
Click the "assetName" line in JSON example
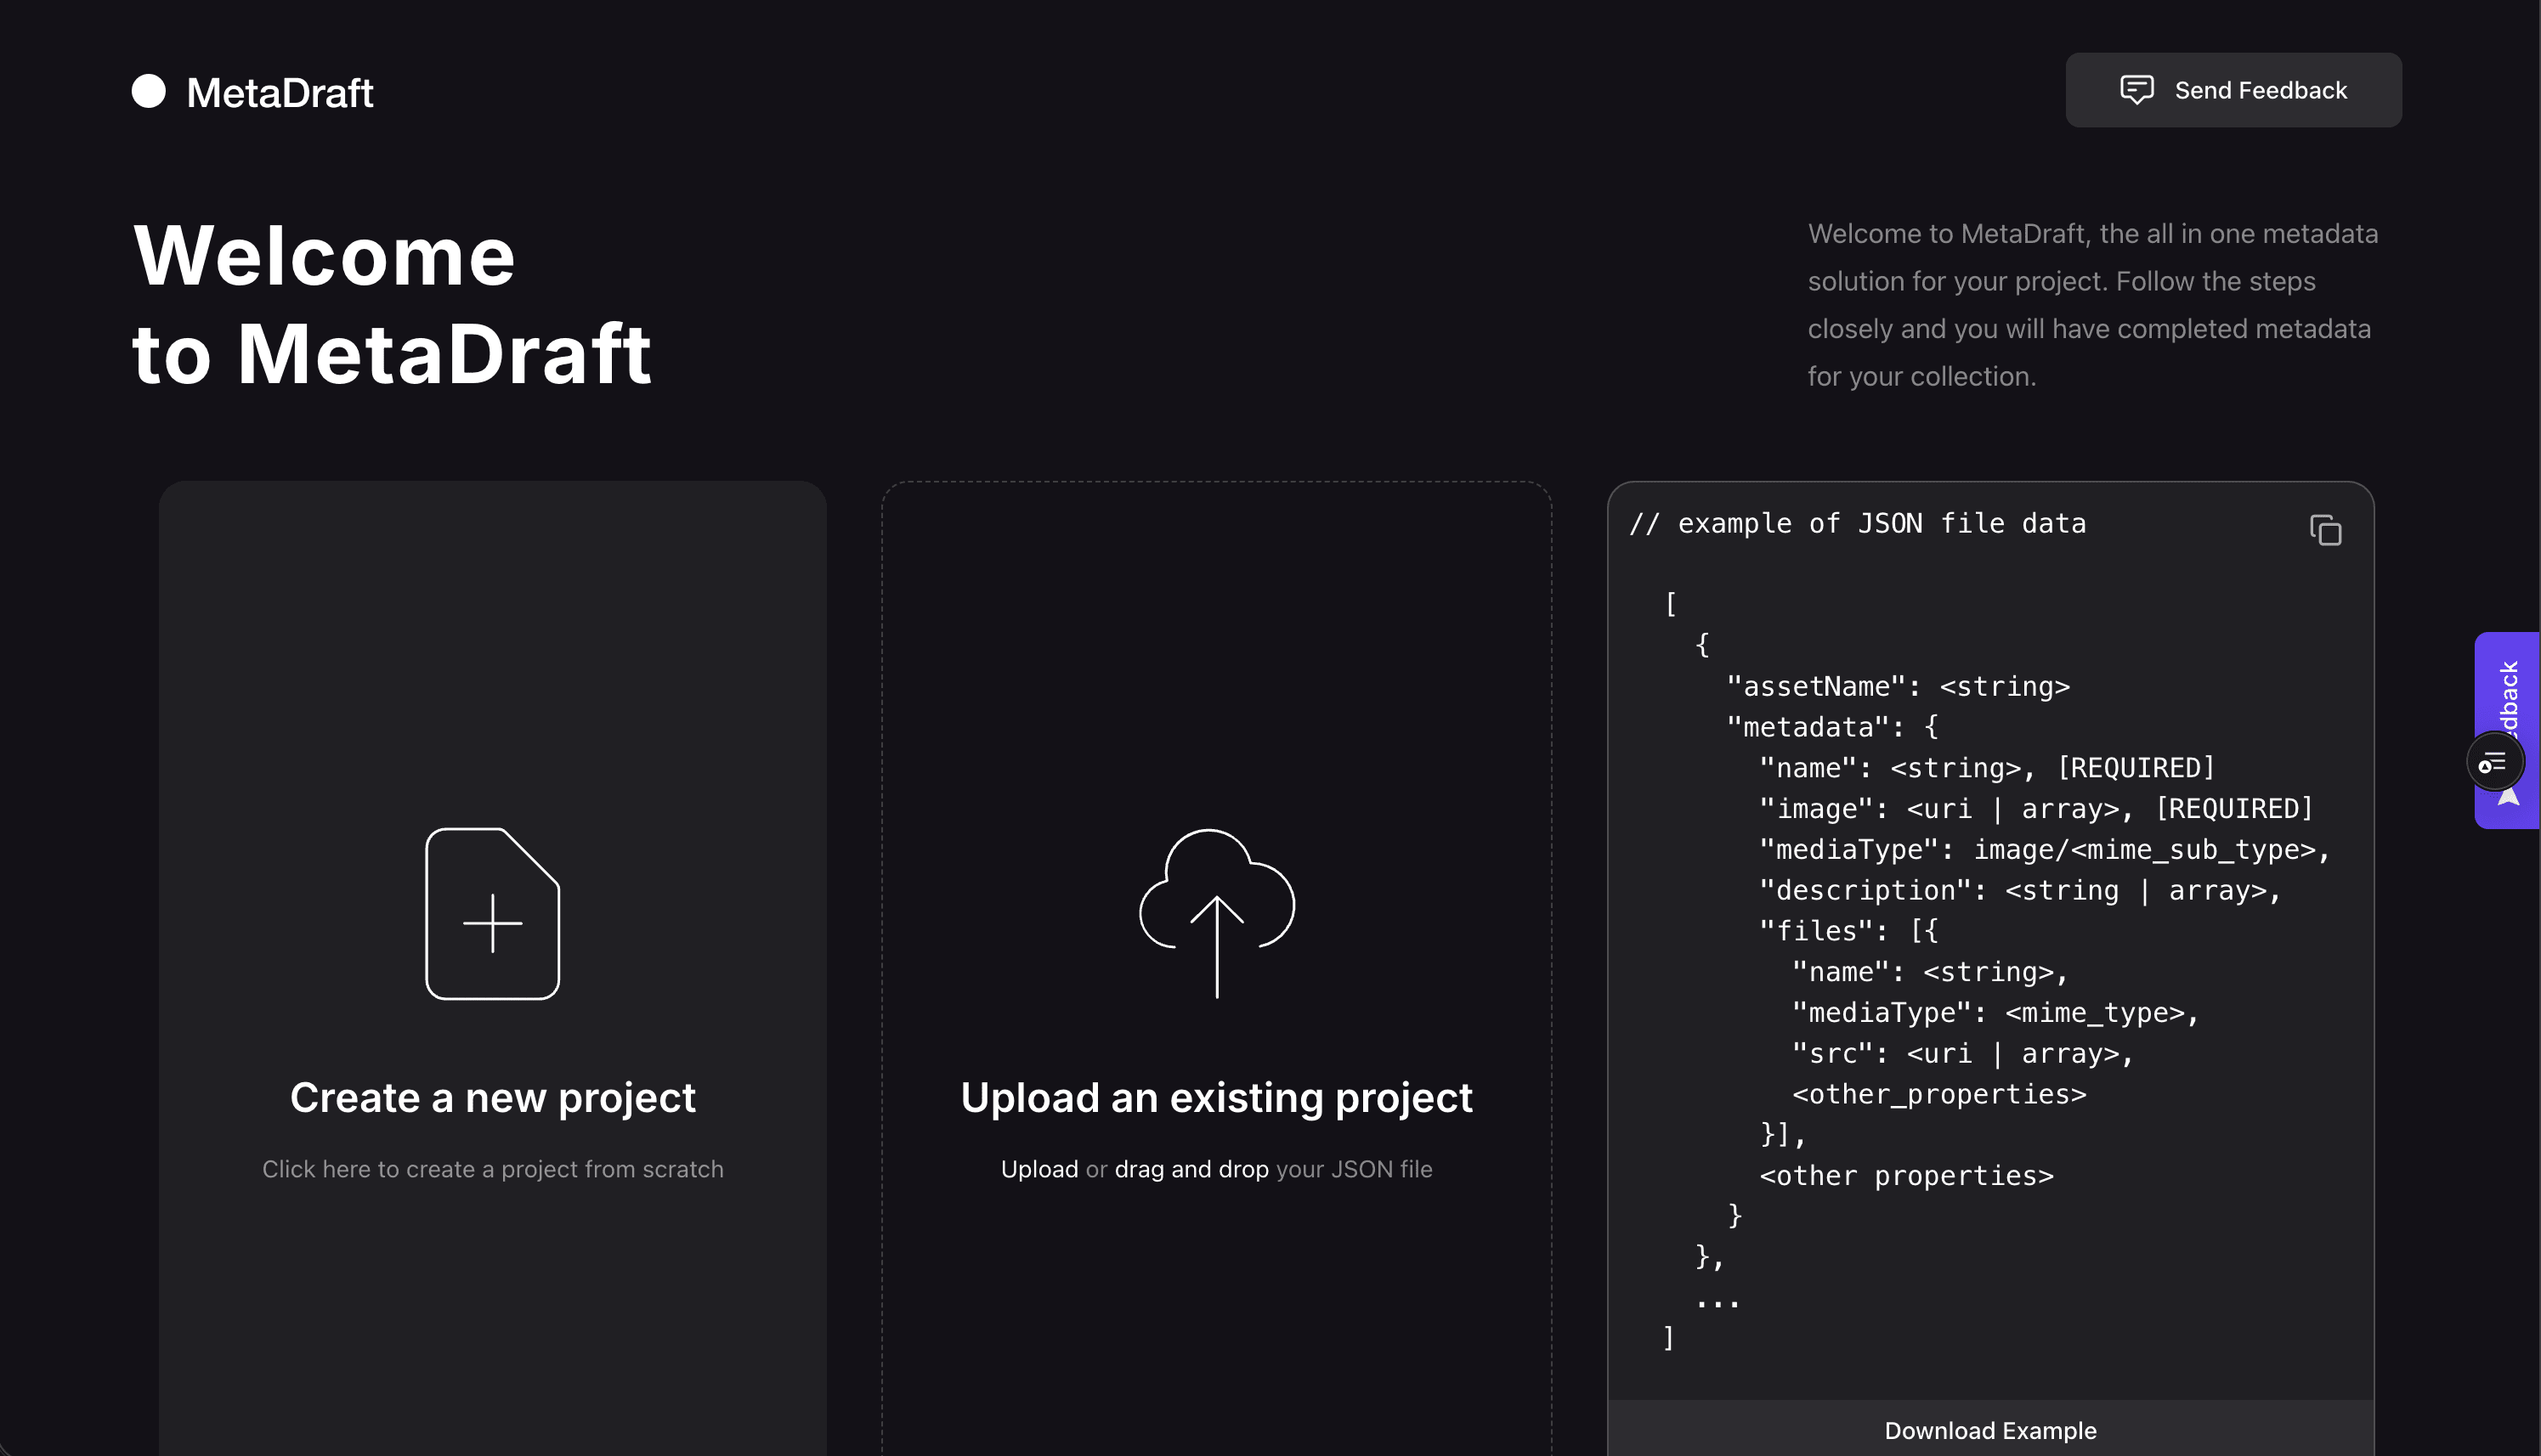click(x=1898, y=687)
